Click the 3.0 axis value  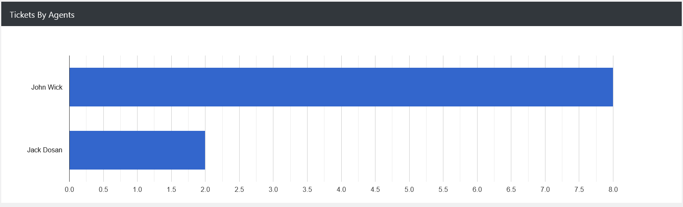tap(273, 189)
